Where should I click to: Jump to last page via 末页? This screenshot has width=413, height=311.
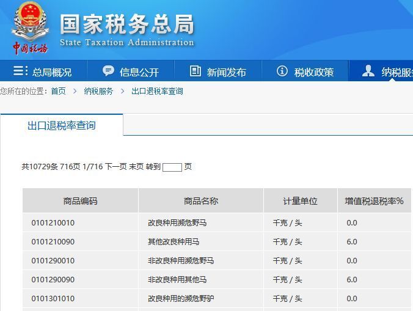[x=136, y=166]
